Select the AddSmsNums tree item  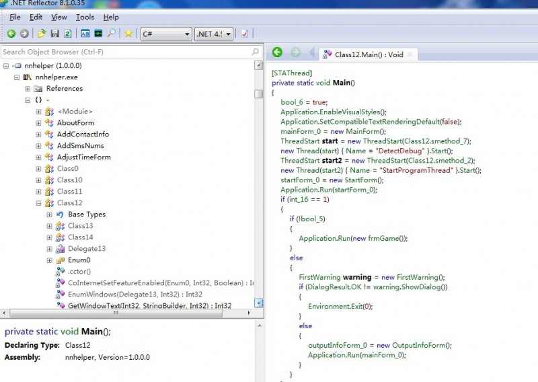coord(80,146)
